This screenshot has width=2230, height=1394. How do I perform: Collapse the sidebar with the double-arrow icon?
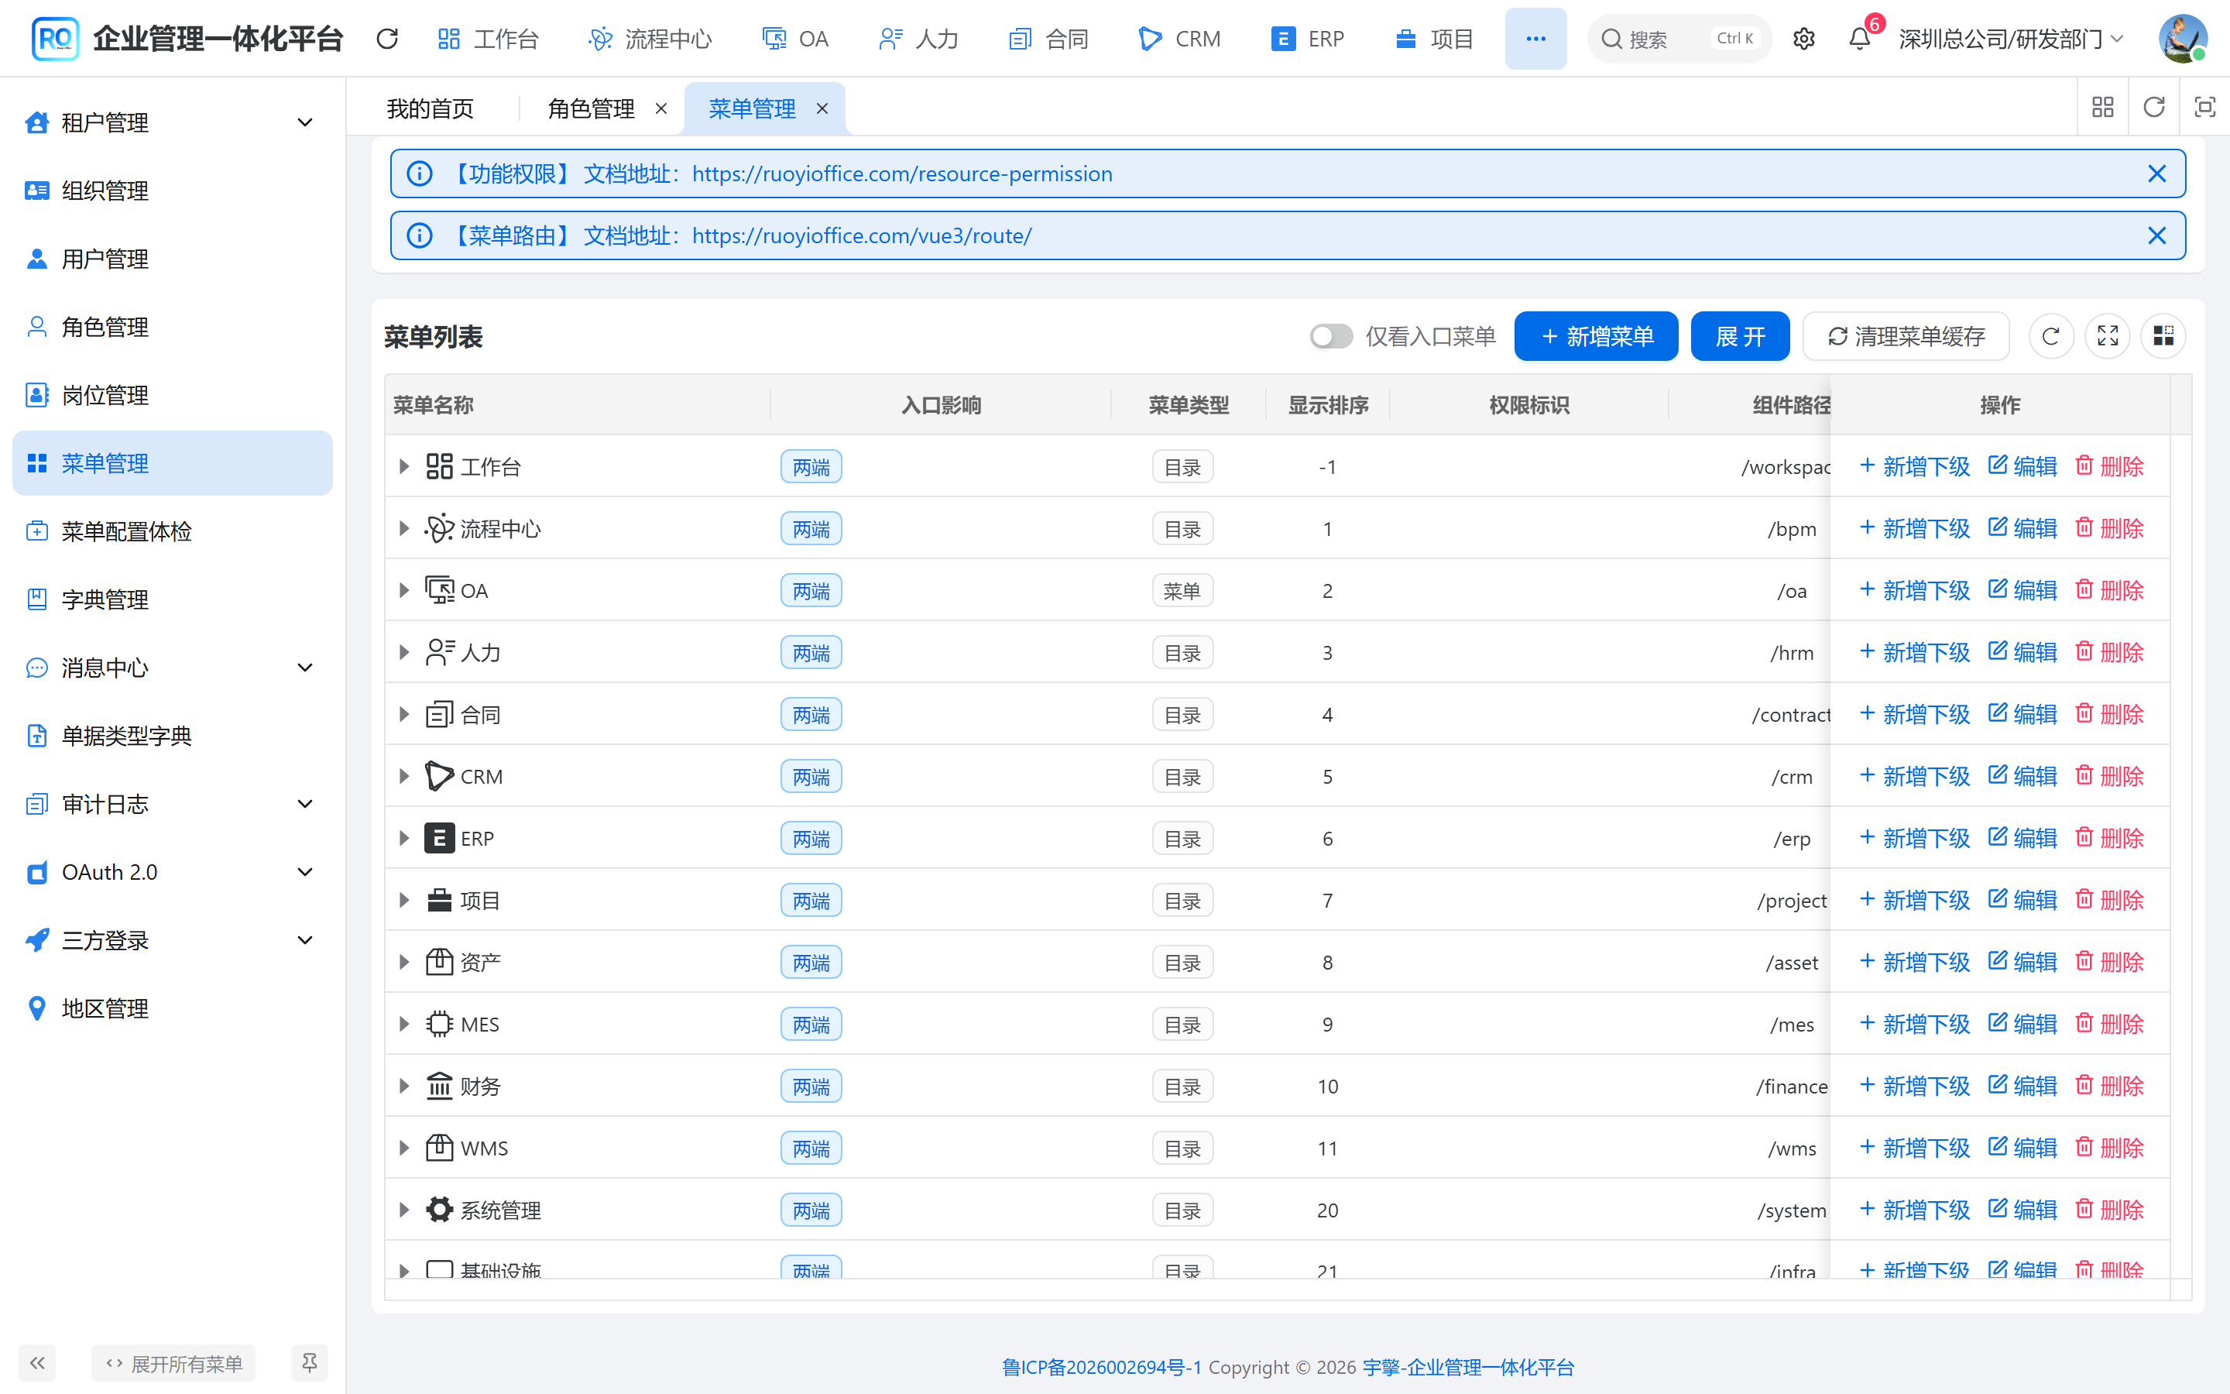coord(37,1363)
